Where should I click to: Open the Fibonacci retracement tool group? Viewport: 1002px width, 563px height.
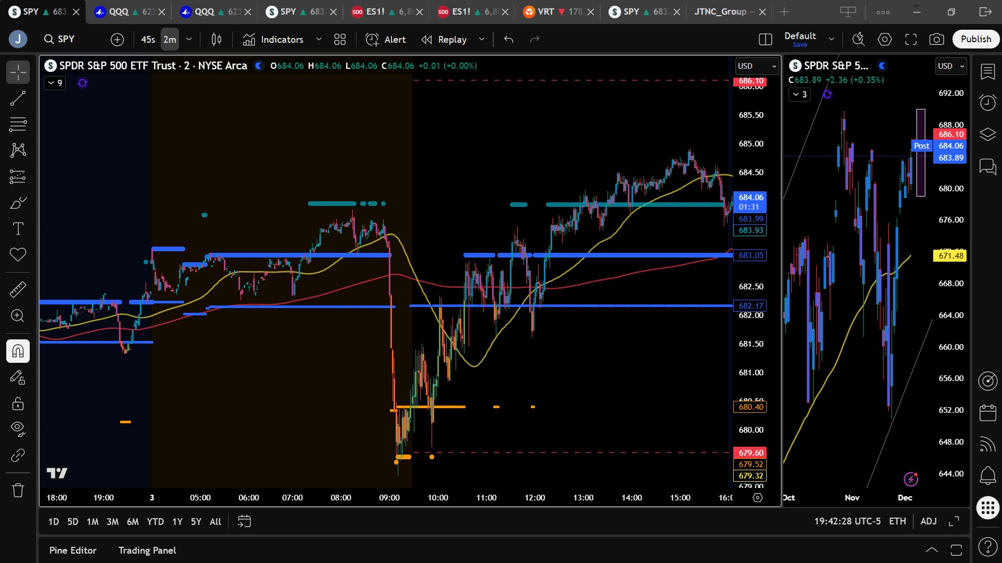[x=18, y=125]
